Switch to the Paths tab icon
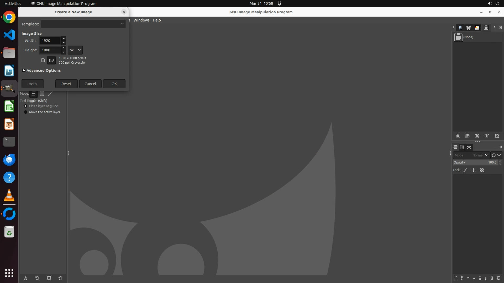Image resolution: width=504 pixels, height=283 pixels. coord(469,147)
